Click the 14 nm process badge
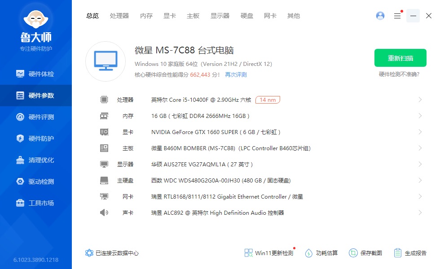 click(268, 100)
